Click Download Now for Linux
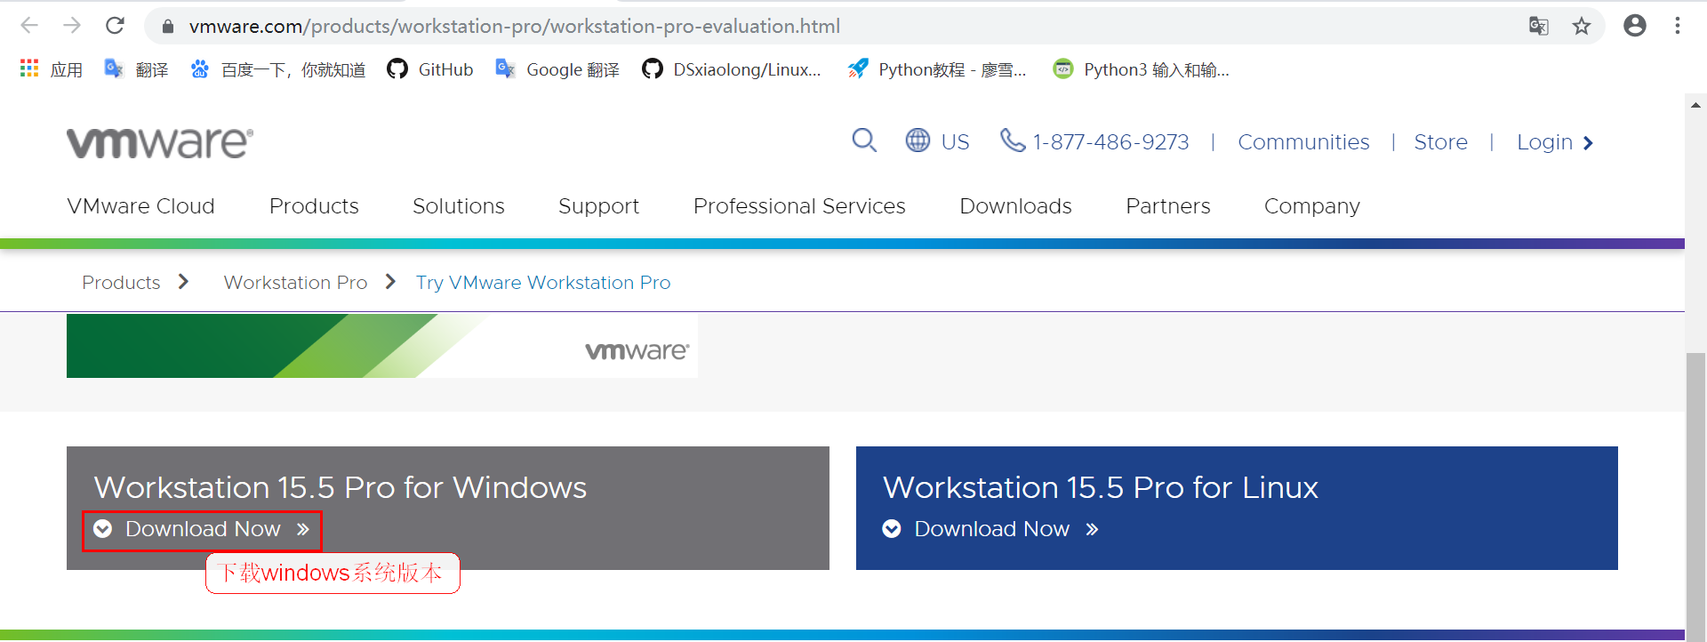Screen dimensions: 1707x642 point(991,529)
